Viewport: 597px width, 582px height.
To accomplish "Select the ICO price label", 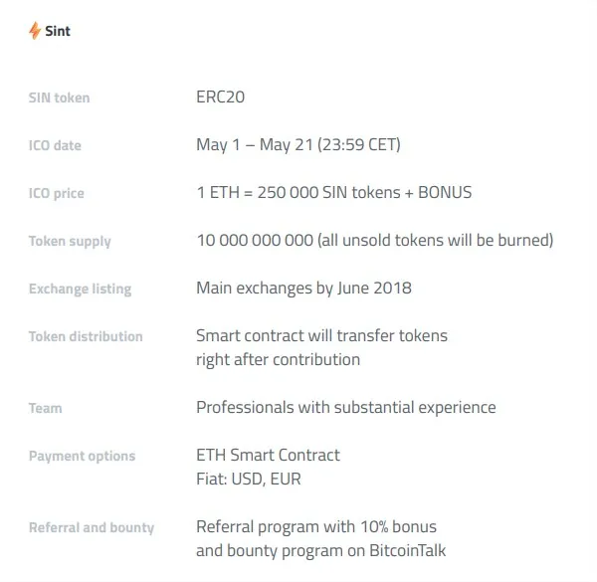I will [57, 193].
